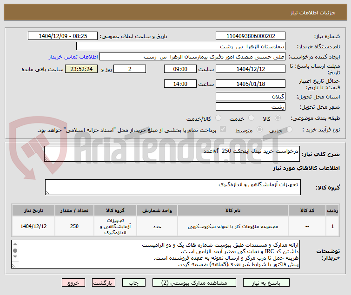
Task: Click resize handle of buyer notes box
Action: click(14, 266)
